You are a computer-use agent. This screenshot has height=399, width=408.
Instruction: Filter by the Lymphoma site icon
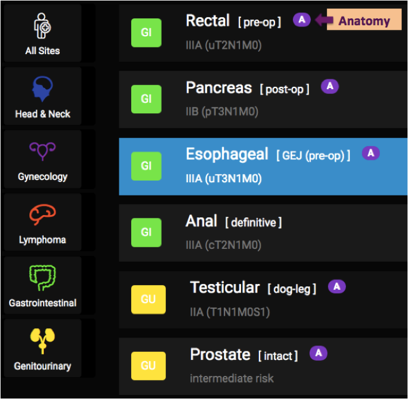point(43,222)
